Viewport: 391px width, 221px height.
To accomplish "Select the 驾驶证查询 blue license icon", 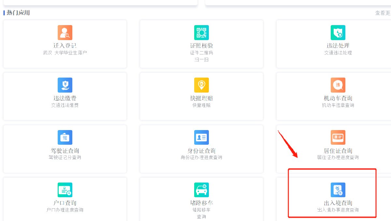I will pos(65,138).
